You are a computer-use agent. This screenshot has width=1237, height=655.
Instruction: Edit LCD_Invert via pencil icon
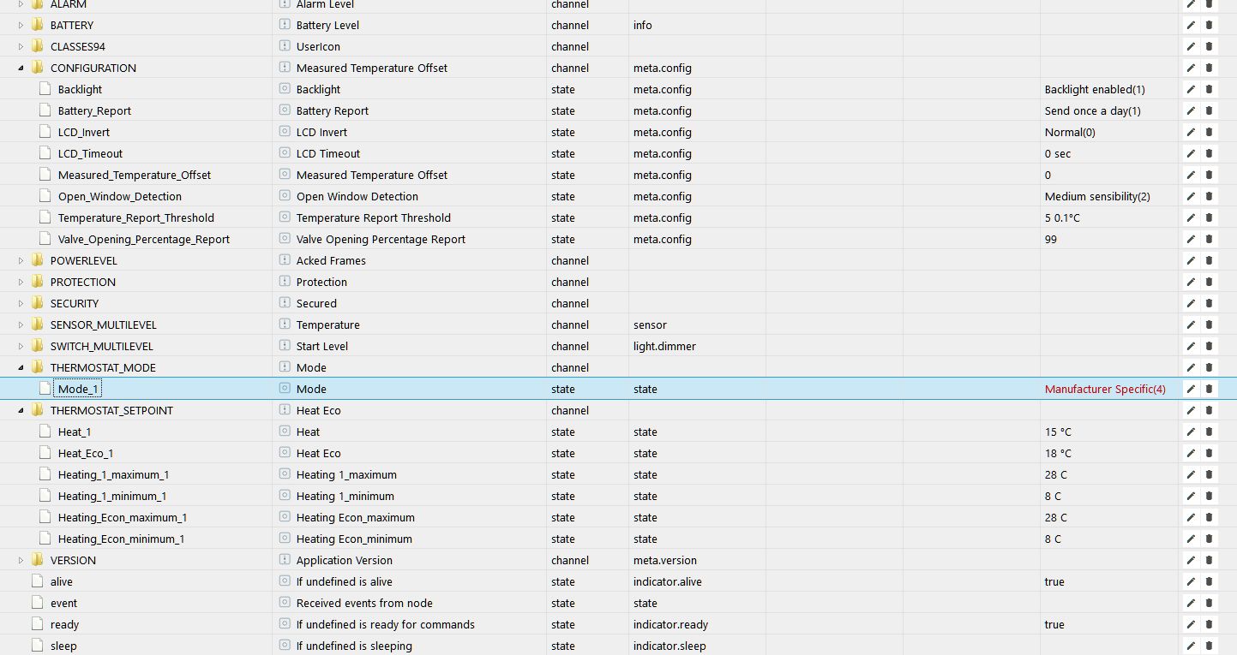tap(1191, 132)
